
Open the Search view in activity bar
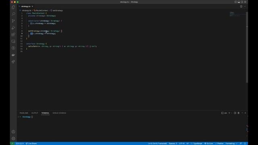pos(13,14)
